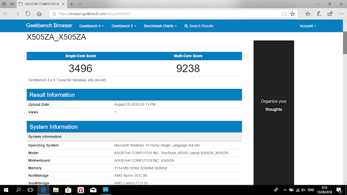Image resolution: width=347 pixels, height=195 pixels.
Task: Open Windows taskbar search
Action: coord(18,190)
